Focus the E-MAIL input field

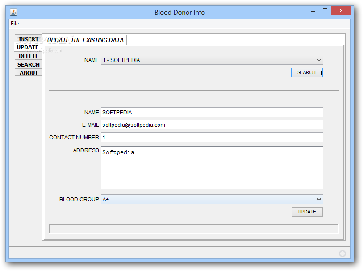pos(212,125)
